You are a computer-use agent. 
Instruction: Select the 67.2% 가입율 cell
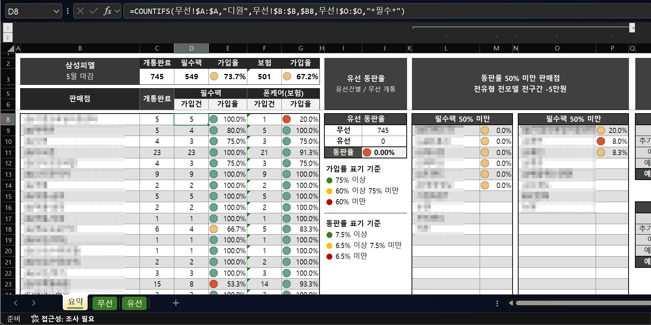click(300, 77)
